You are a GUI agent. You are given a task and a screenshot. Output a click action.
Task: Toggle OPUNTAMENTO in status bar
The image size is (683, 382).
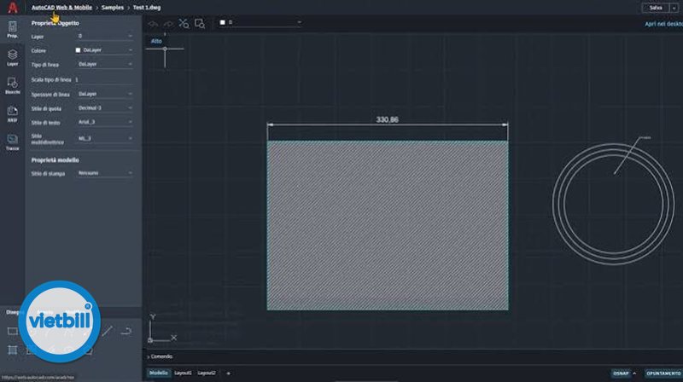pyautogui.click(x=663, y=373)
